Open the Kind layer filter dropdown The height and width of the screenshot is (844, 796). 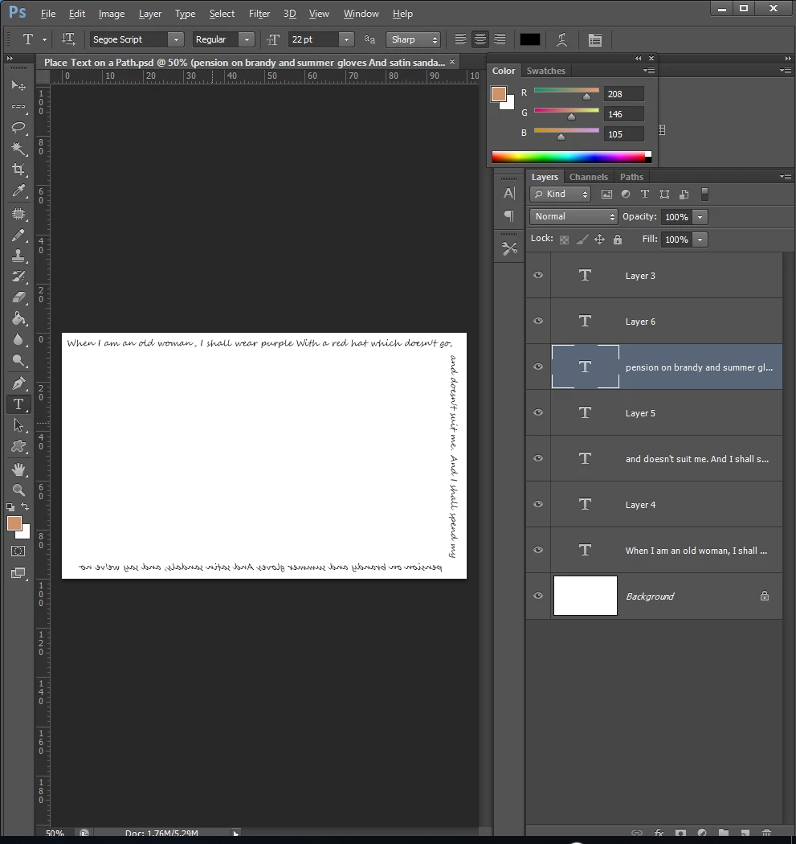(560, 195)
